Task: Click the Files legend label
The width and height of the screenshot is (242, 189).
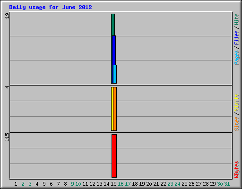Action: click(x=236, y=37)
